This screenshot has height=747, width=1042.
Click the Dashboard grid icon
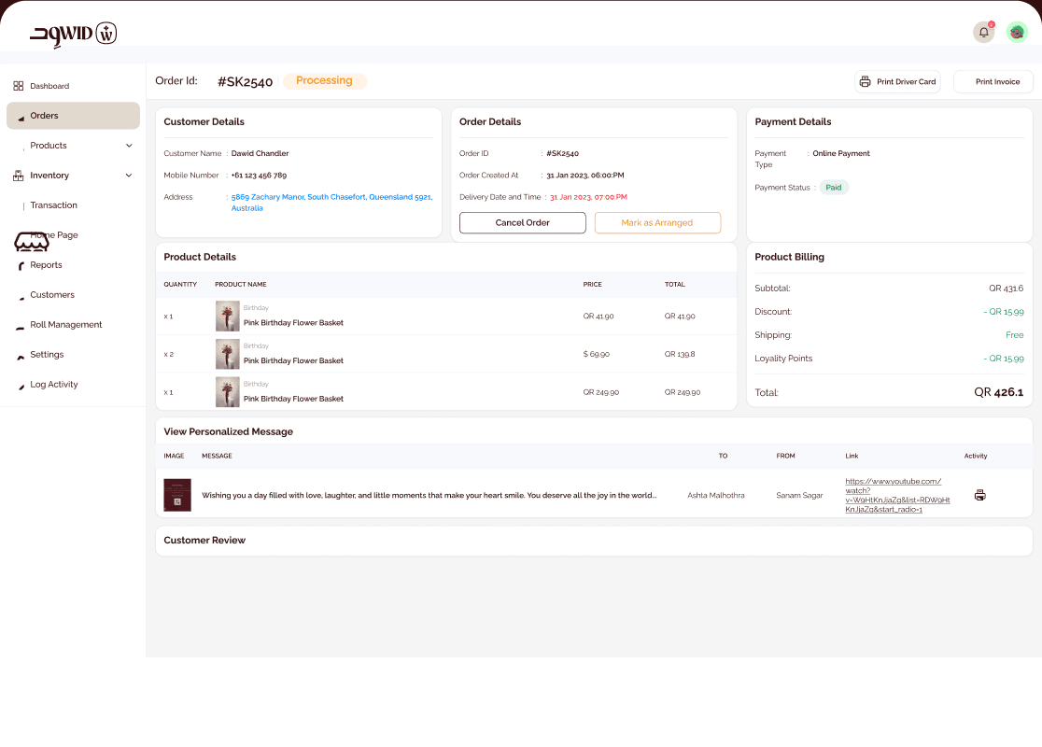coord(19,86)
